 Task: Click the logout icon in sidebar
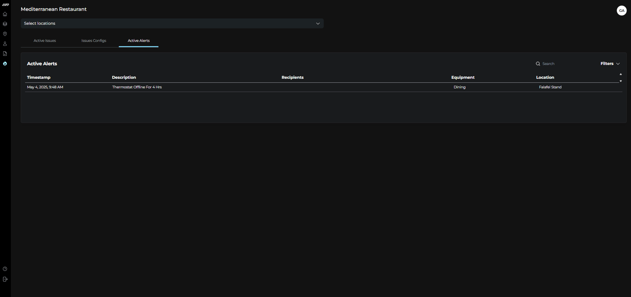[x=5, y=279]
